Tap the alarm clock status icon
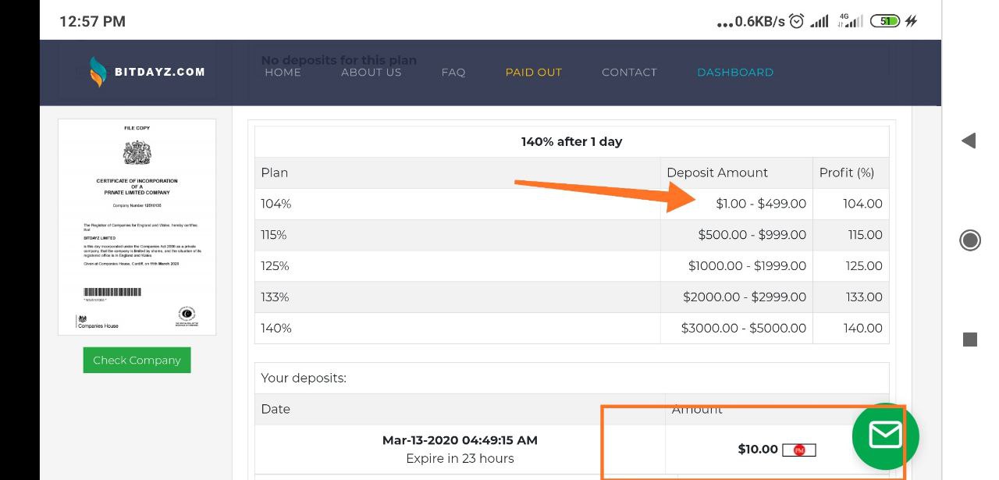Viewport: 999px width, 480px height. [797, 21]
